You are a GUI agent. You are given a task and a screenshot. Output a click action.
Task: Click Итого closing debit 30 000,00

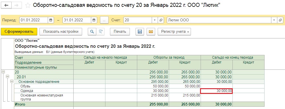[x=217, y=104]
